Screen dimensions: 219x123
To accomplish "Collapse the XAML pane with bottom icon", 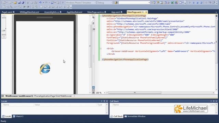I will (93, 93).
